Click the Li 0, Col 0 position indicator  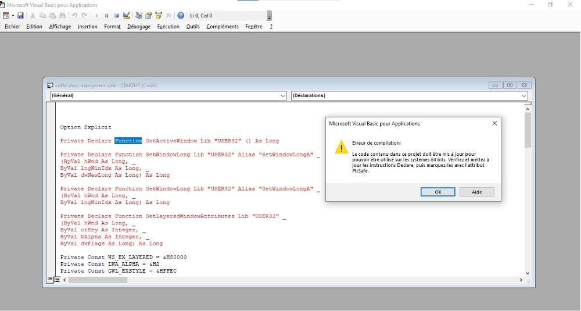tap(201, 16)
